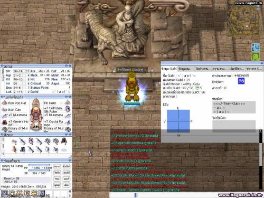Click the top-left button in basic info panel

coord(57,166)
